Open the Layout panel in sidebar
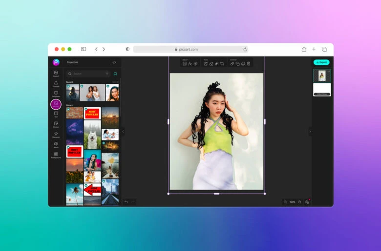 tap(56, 74)
